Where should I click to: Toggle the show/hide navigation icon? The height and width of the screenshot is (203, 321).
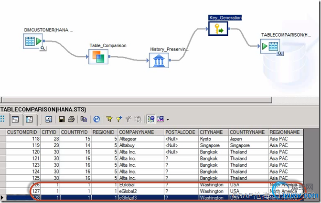coord(151,119)
